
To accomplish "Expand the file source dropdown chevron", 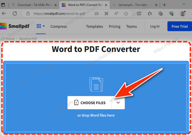I will [x=118, y=103].
